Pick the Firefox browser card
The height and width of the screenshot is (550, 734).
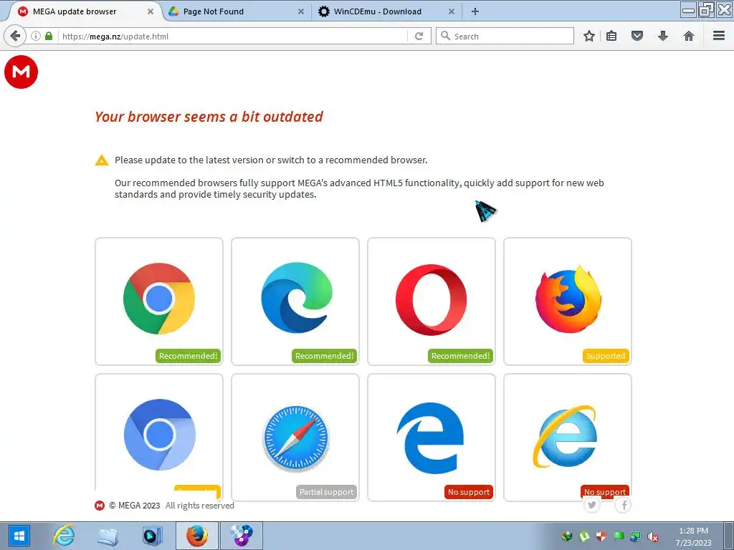click(568, 301)
